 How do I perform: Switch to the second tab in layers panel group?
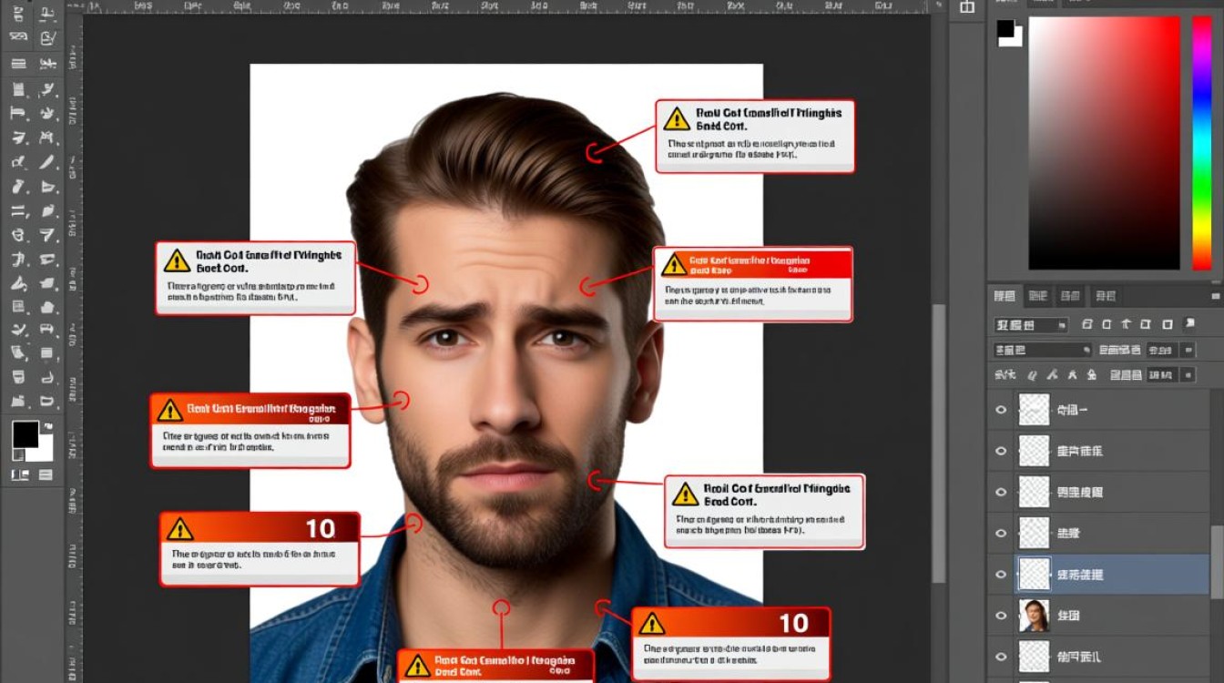(1037, 296)
